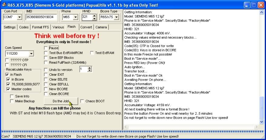
Task: Switch to the Convert tab
Action: click(x=86, y=27)
